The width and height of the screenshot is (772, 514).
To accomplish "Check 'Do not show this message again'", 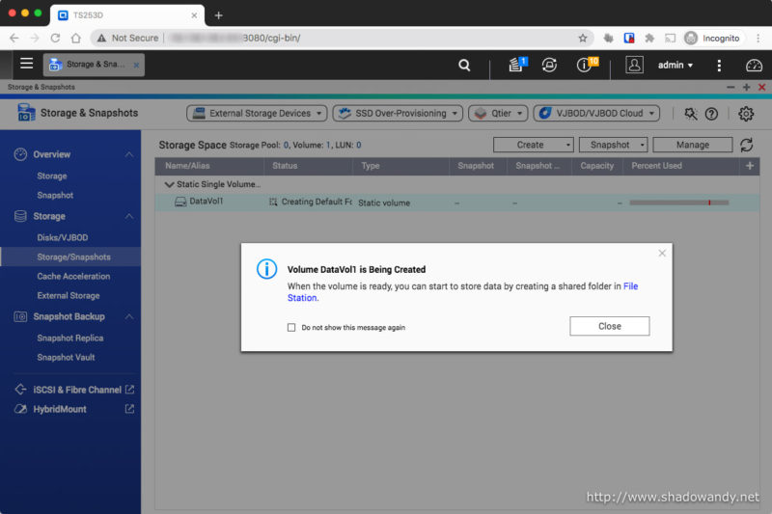I will pos(291,327).
